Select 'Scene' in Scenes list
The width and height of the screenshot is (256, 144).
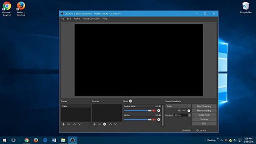(x=76, y=106)
